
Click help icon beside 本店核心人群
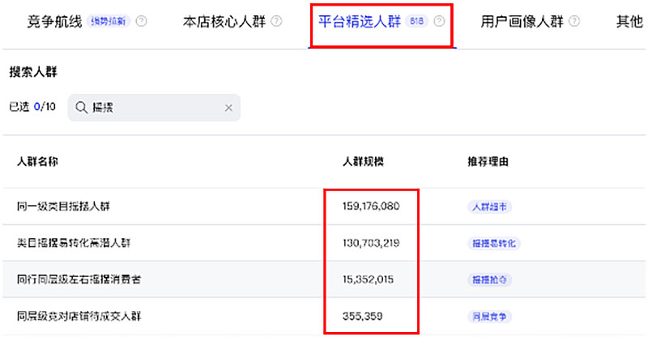tap(276, 21)
